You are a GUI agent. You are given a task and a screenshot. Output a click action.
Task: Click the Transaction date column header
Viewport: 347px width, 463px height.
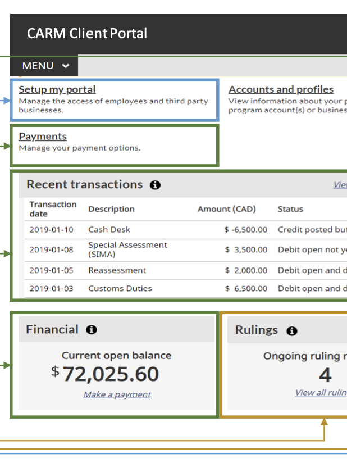click(53, 209)
